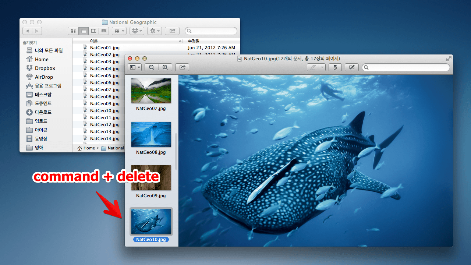Image resolution: width=471 pixels, height=265 pixels.
Task: Switch Finder to Cover Flow view
Action: (104, 31)
